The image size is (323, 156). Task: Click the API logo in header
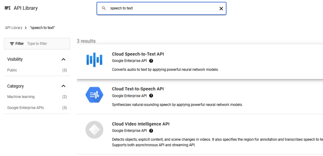[8, 8]
